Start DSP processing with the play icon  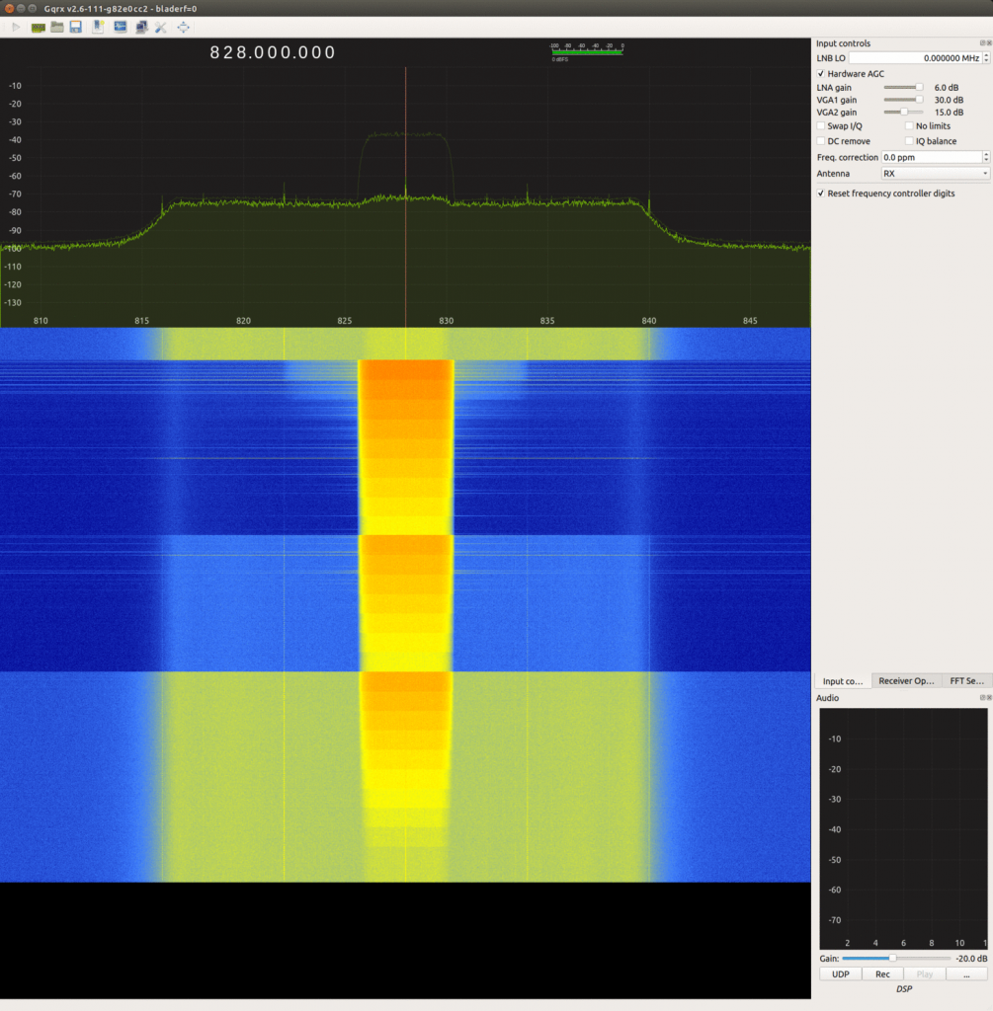[x=17, y=27]
